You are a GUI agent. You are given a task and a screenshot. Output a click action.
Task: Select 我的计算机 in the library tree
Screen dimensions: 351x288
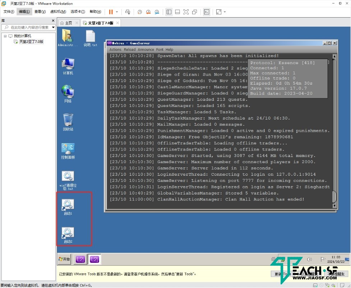pos(22,36)
